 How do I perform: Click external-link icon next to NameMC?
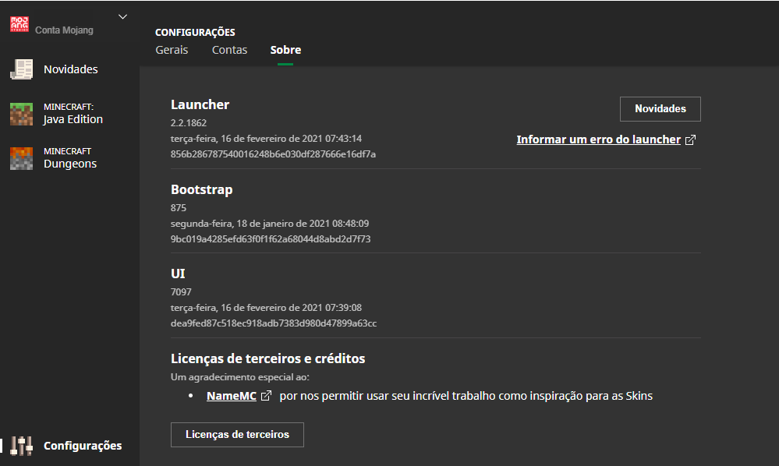[x=266, y=396]
